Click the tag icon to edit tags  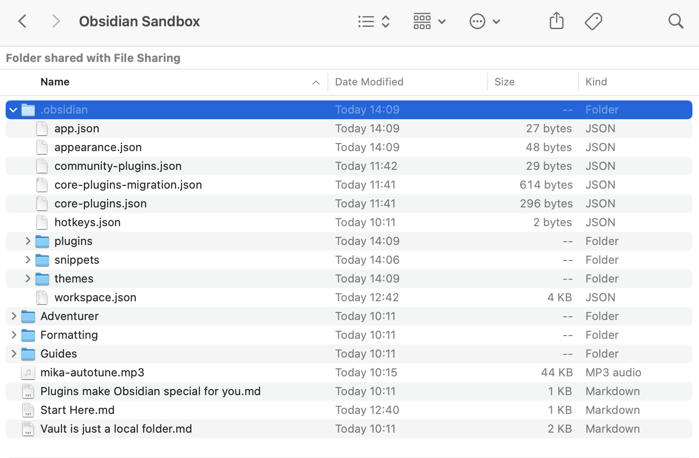click(593, 22)
